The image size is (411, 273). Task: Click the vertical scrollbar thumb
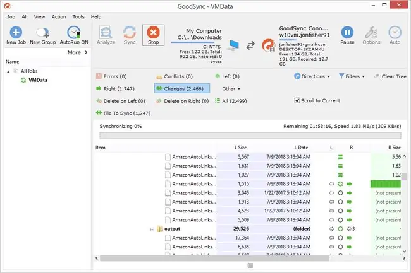tap(405, 177)
